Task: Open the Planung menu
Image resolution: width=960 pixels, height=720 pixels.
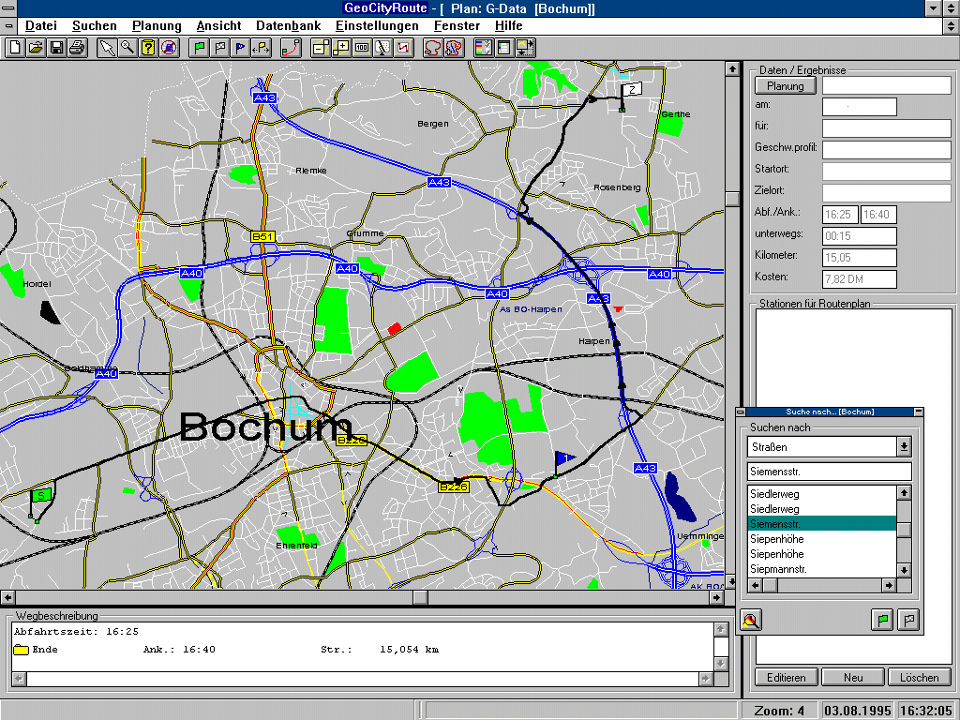Action: coord(157,26)
